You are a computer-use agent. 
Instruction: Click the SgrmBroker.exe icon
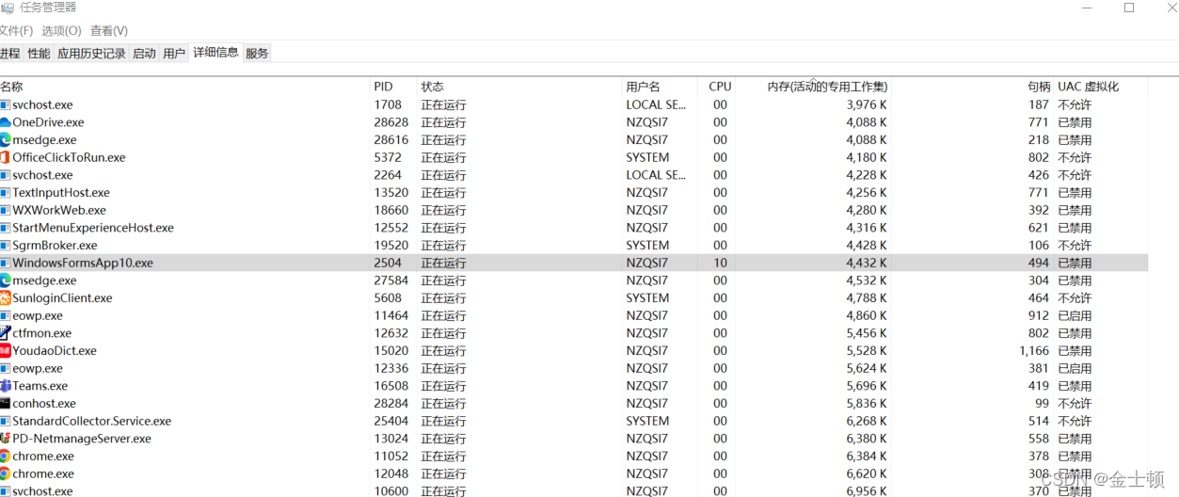point(6,246)
